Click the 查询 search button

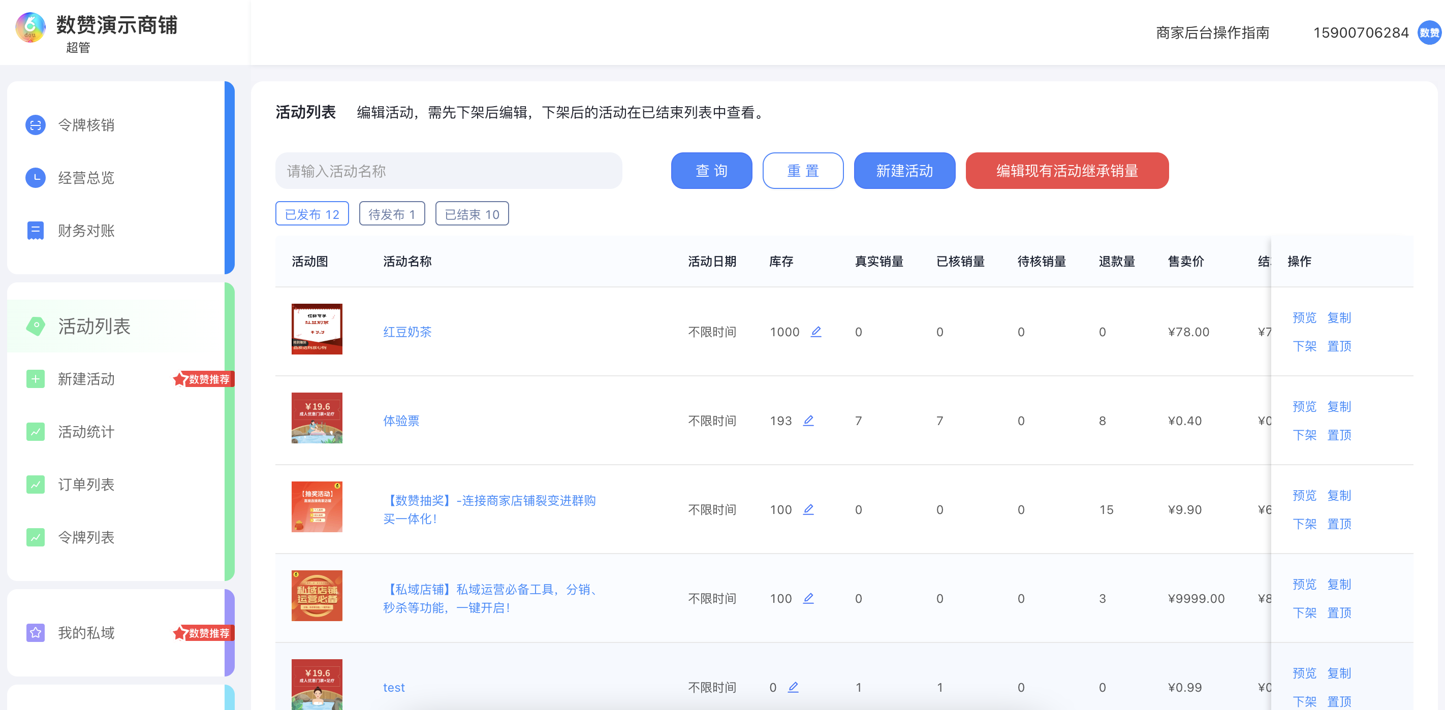(711, 171)
